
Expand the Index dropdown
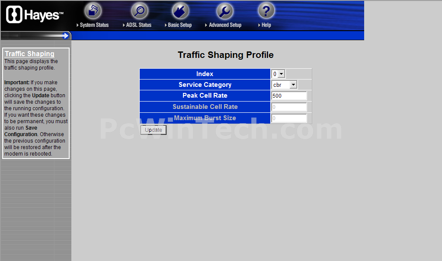tap(279, 74)
